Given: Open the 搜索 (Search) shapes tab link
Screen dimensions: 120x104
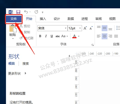Looking at the screenshot, I should coord(26,63).
